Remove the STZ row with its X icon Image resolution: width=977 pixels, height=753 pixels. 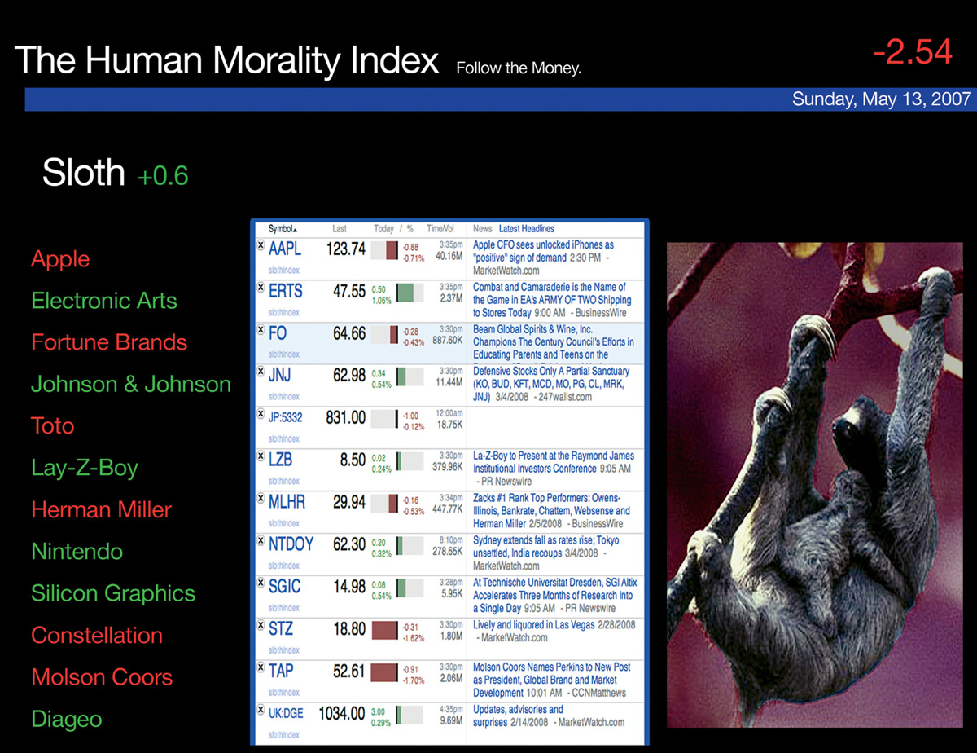pyautogui.click(x=261, y=625)
